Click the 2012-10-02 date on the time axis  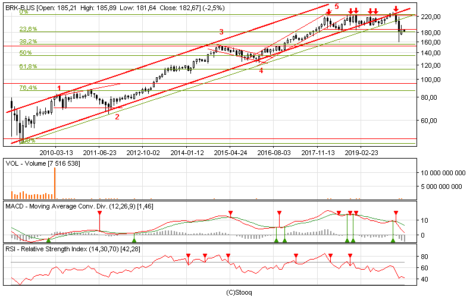click(x=143, y=153)
